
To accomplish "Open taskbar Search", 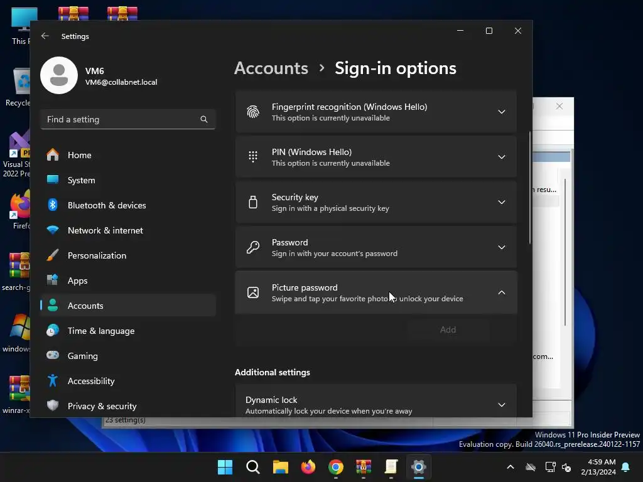I will (253, 467).
